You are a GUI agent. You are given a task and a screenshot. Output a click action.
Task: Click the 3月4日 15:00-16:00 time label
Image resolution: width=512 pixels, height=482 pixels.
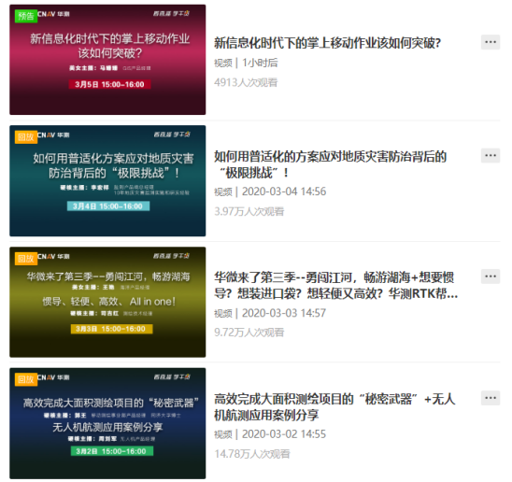click(x=108, y=206)
